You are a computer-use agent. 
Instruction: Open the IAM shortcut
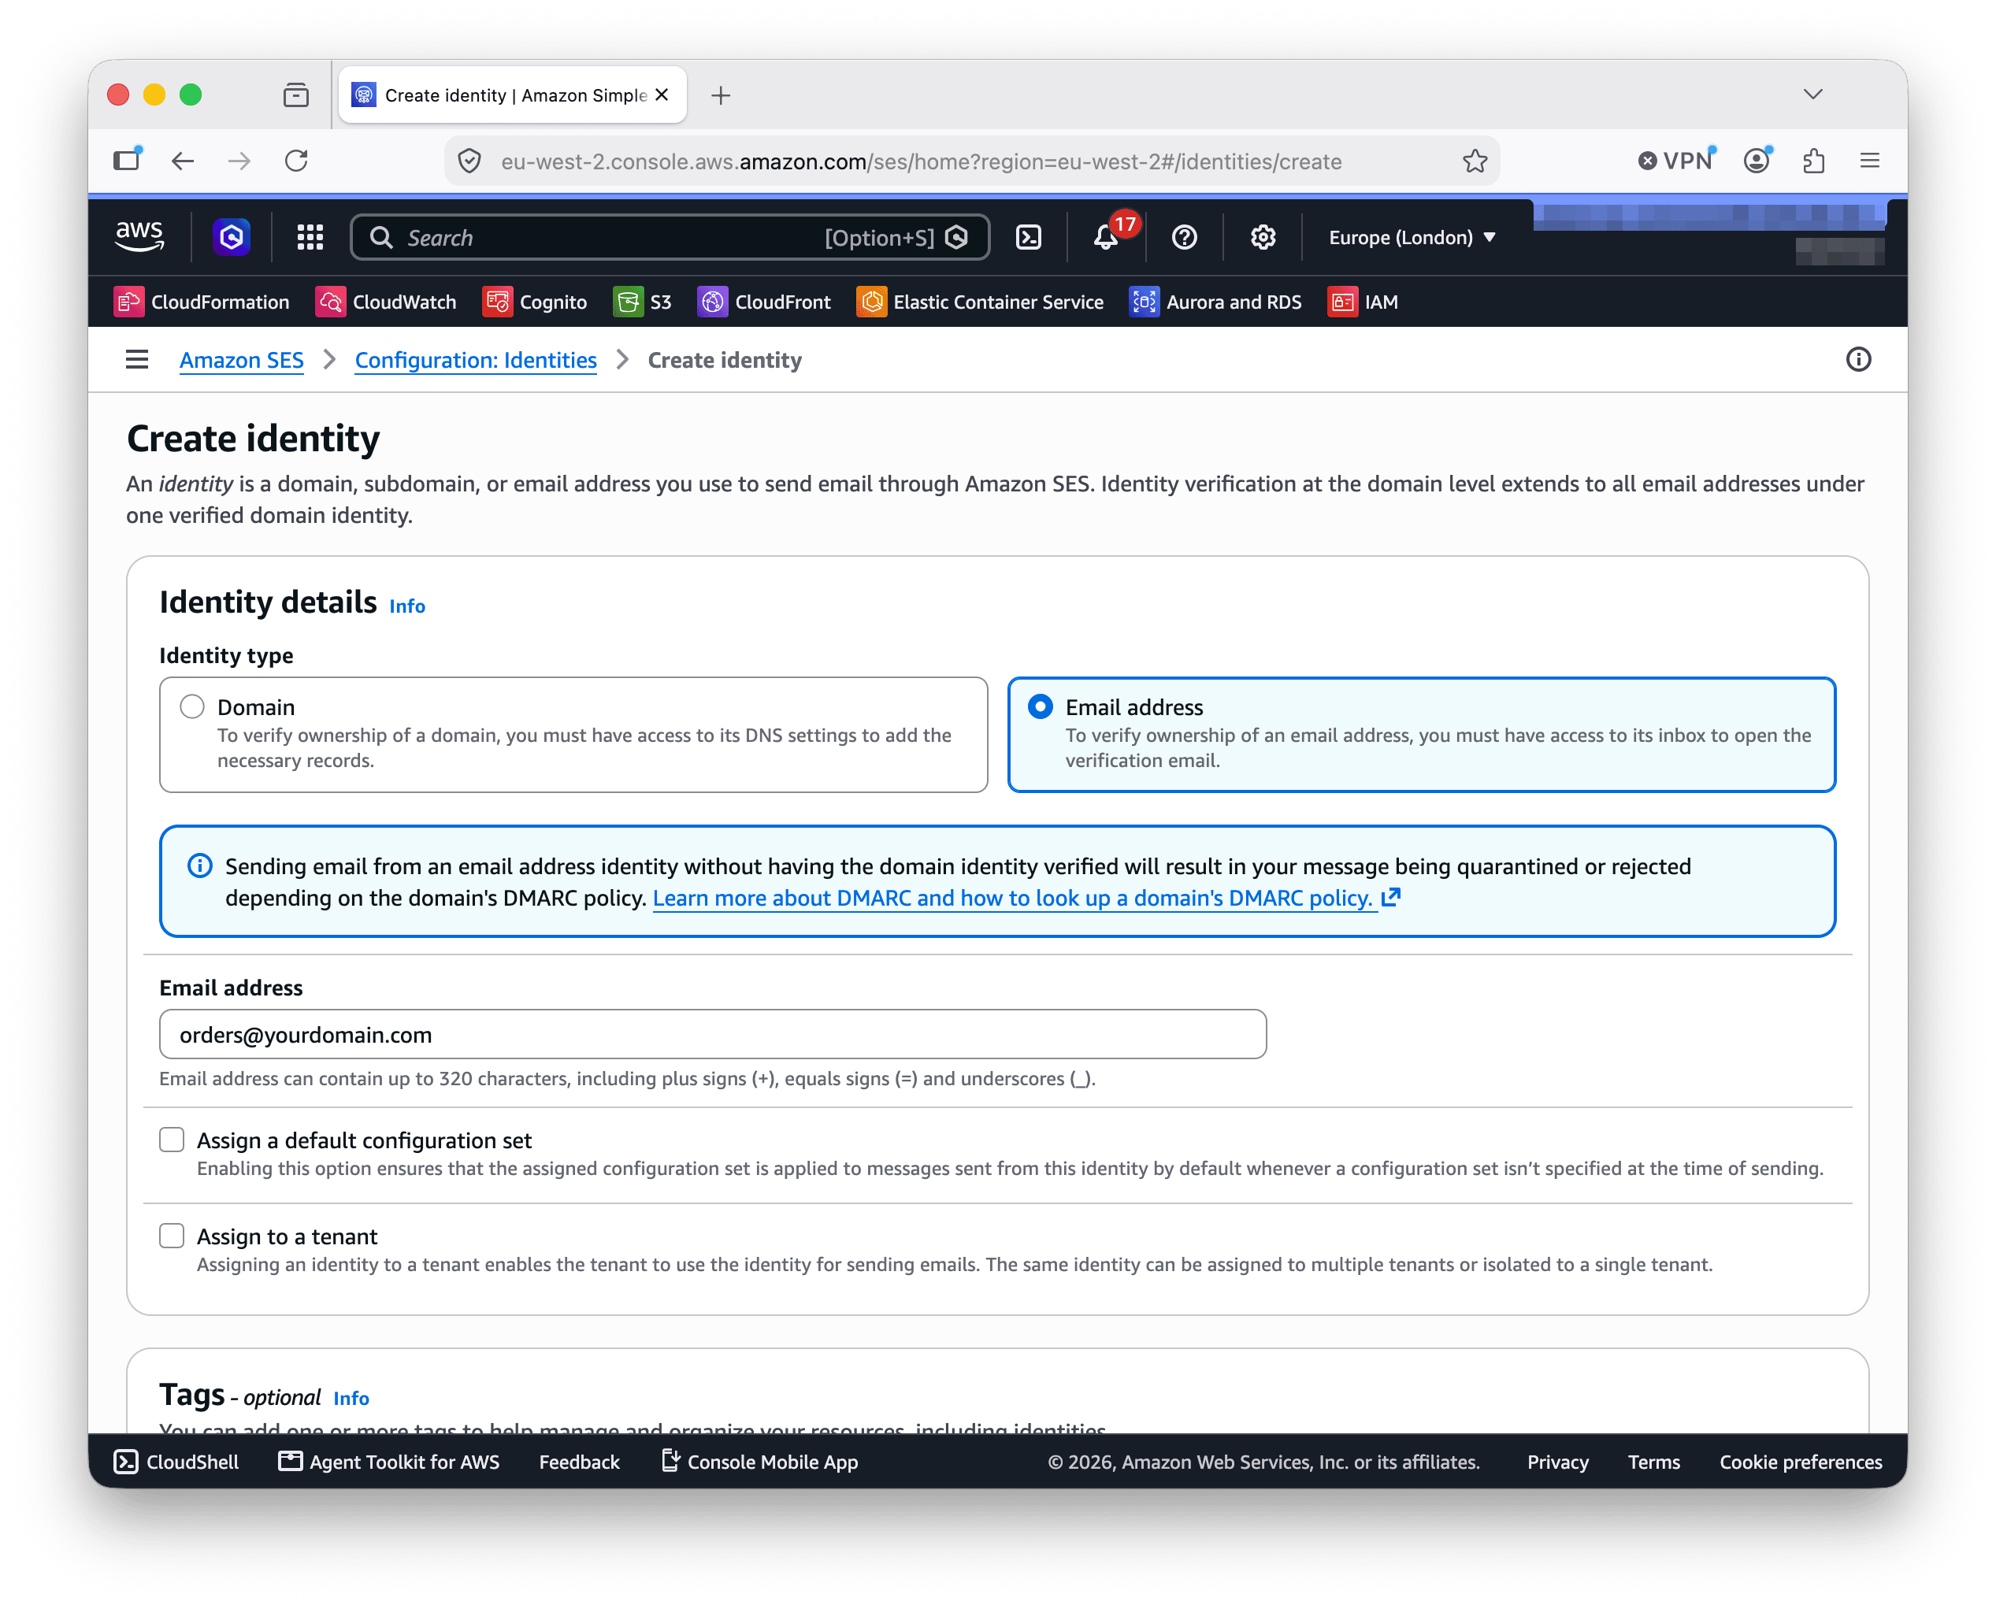(1363, 302)
